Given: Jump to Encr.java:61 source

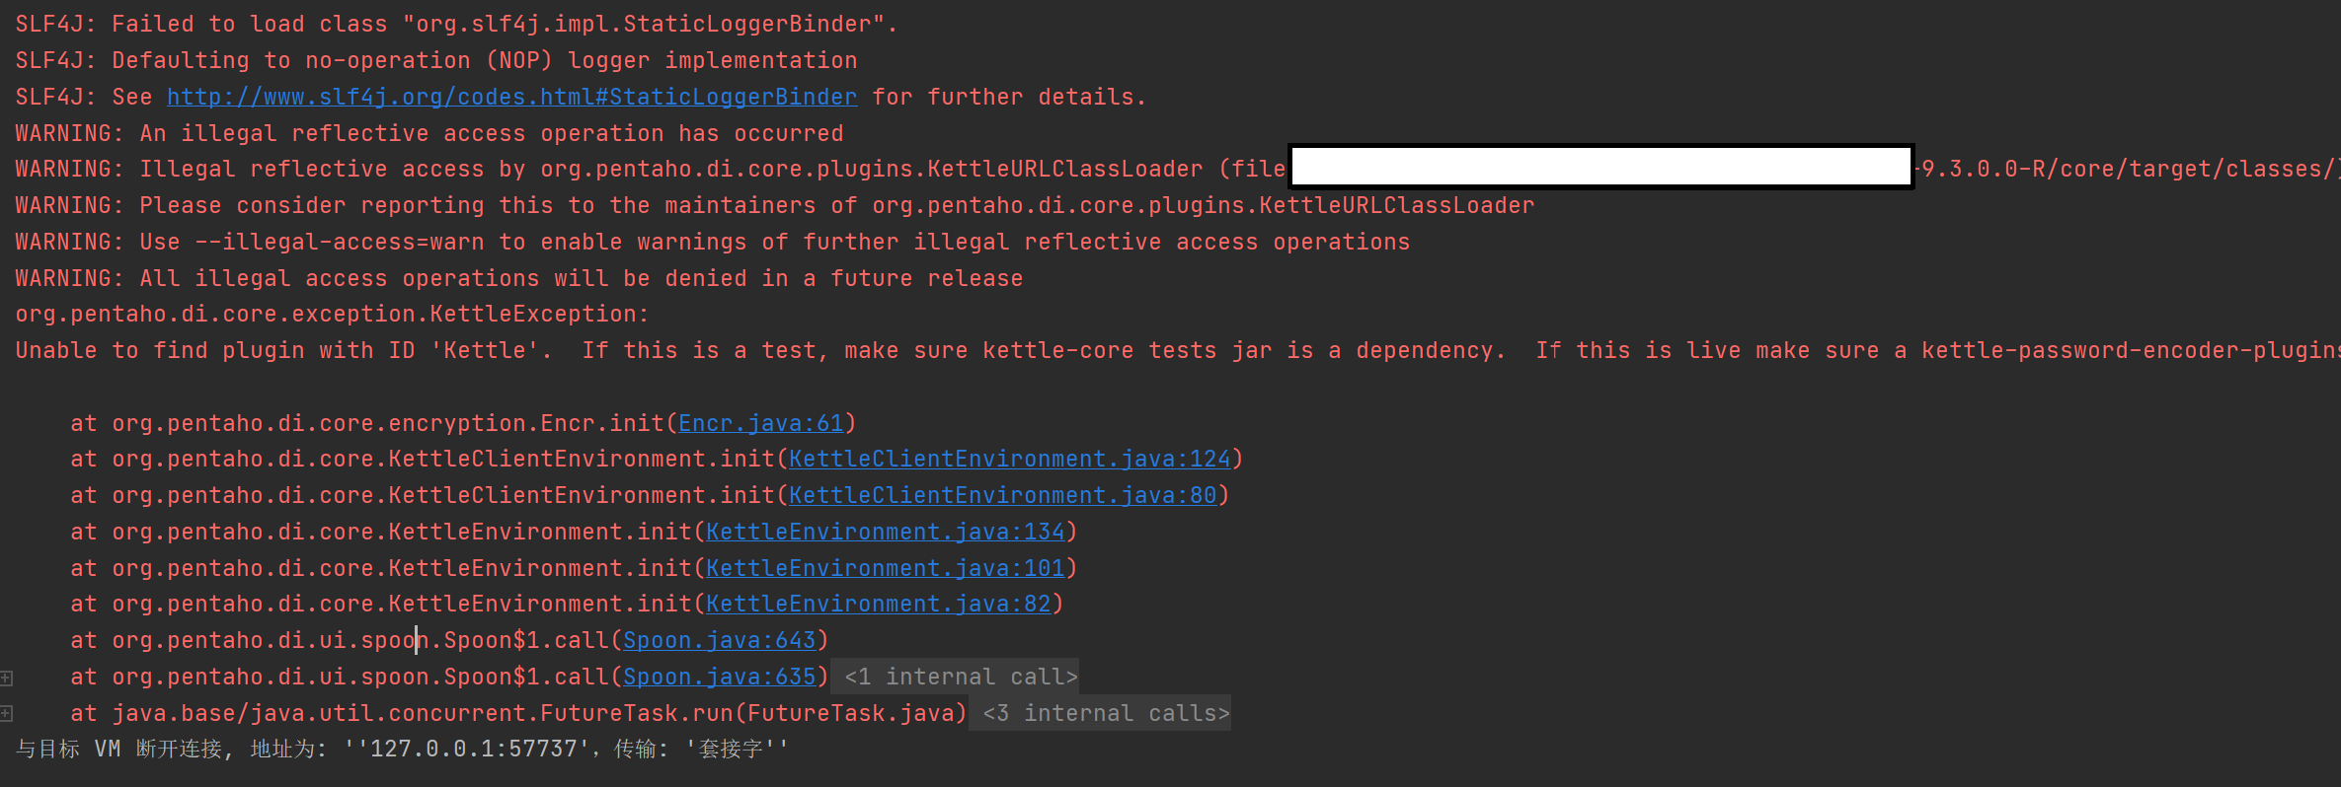Looking at the screenshot, I should pyautogui.click(x=760, y=423).
